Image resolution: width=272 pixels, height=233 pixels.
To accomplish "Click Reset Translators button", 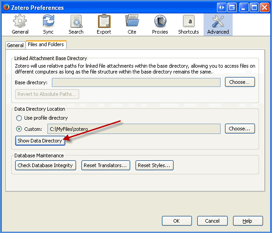I will (x=106, y=165).
